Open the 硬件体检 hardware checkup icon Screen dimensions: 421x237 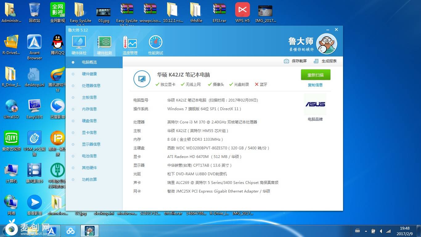pos(79,45)
